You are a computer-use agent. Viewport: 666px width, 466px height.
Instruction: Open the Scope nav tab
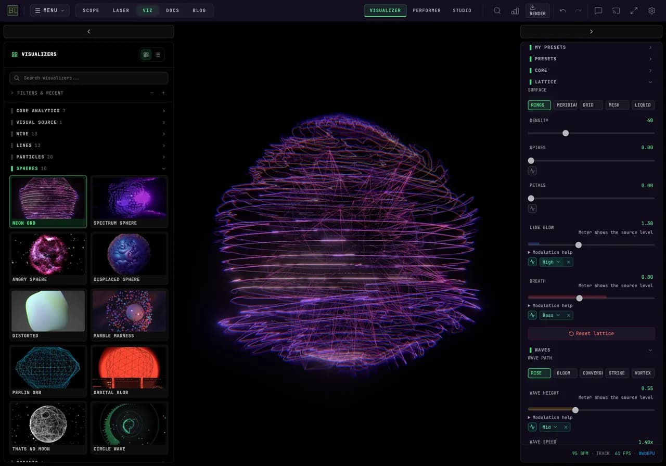click(x=91, y=10)
